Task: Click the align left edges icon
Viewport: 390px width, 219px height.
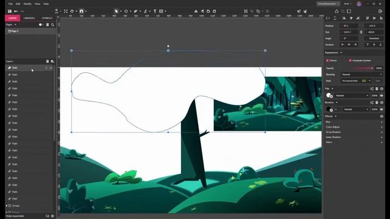Action: [344, 18]
